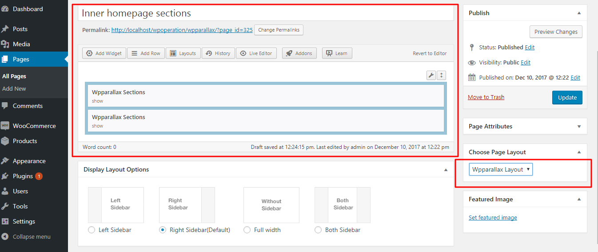Open Addons with rocket icon
598x252 pixels.
(299, 53)
